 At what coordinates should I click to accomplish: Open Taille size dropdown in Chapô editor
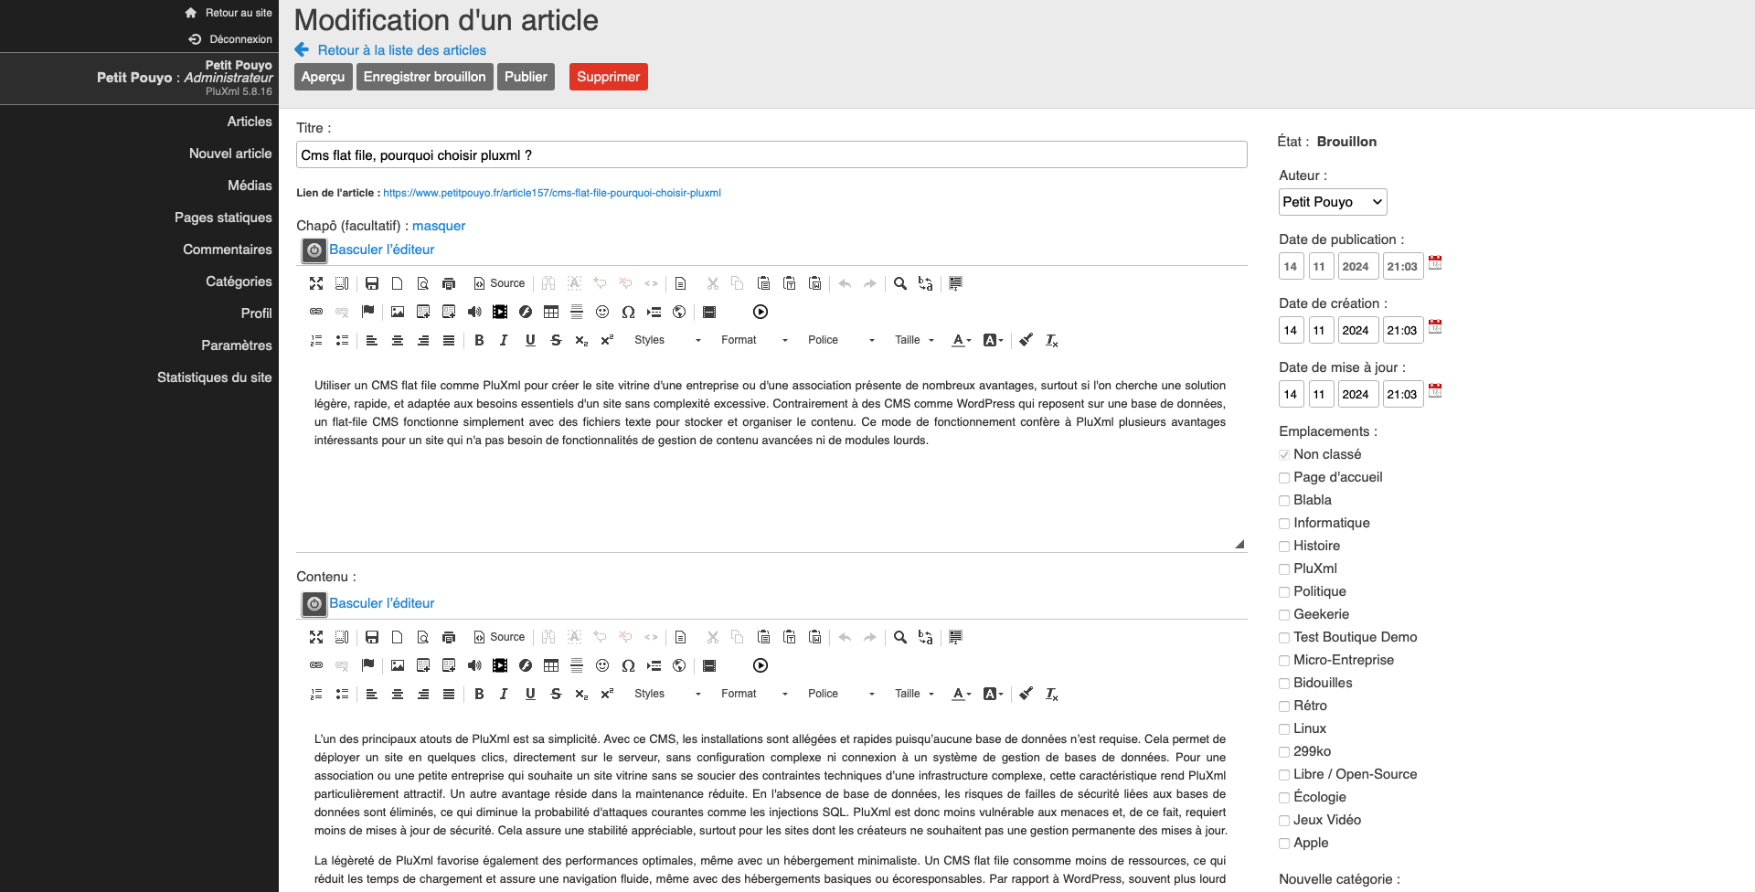914,340
